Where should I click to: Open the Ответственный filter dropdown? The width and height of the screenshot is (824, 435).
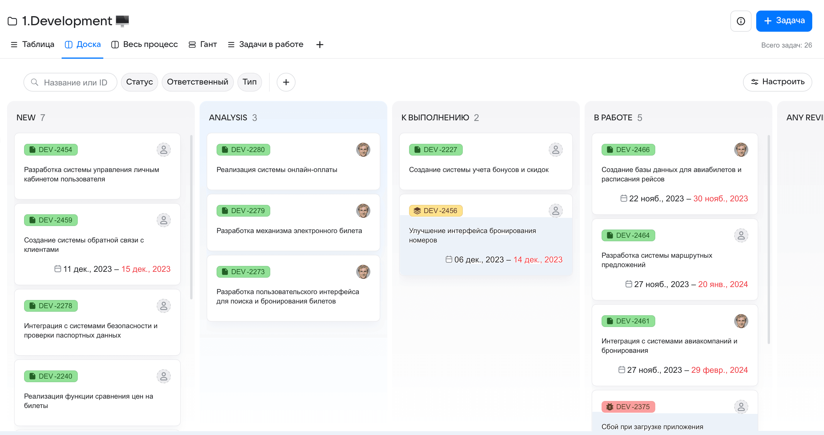[197, 82]
